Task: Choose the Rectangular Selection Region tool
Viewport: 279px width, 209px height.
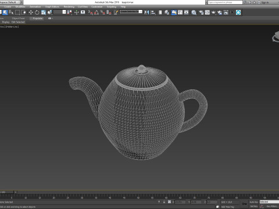Action: (x=17, y=12)
